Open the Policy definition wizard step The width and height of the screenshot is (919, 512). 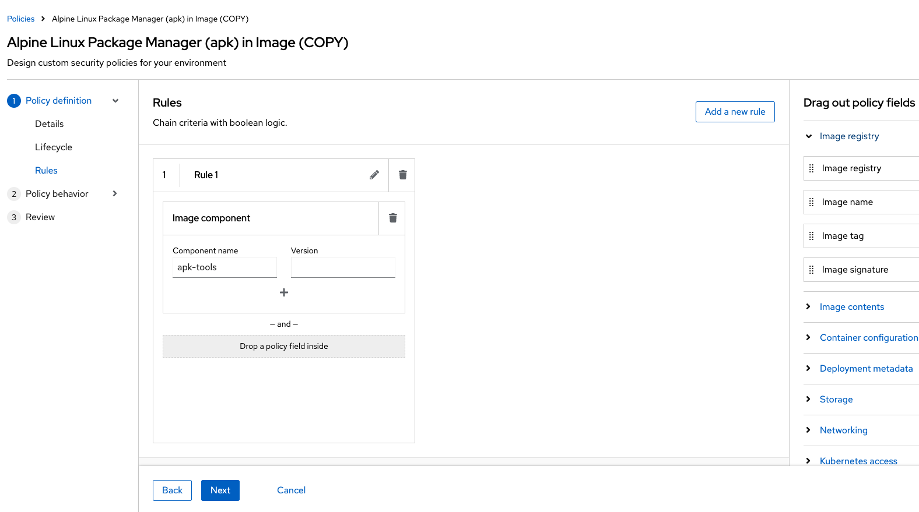(58, 101)
